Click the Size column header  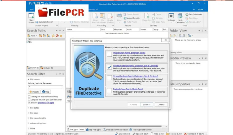(103, 30)
